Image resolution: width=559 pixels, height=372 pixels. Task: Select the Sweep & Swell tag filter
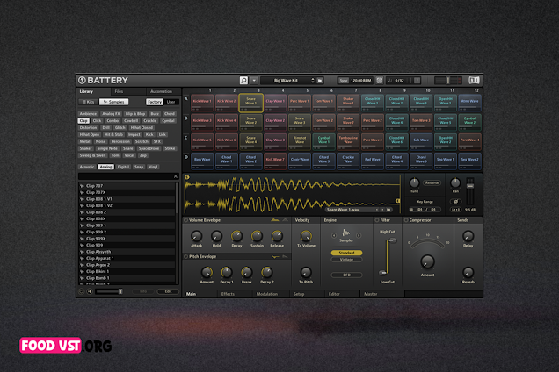(x=92, y=155)
